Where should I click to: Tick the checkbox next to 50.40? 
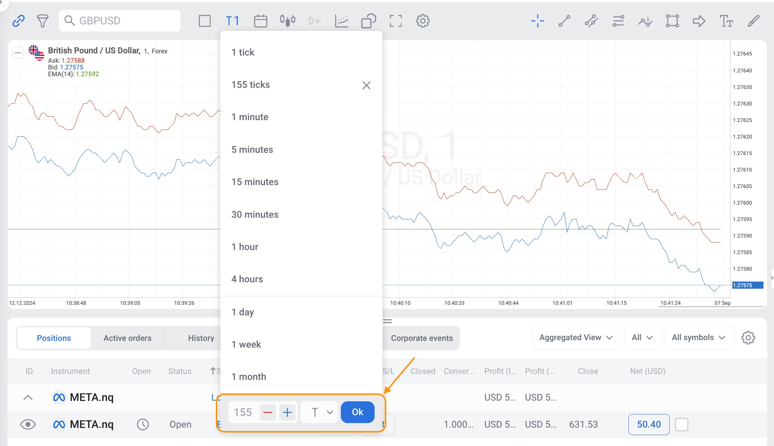[681, 425]
